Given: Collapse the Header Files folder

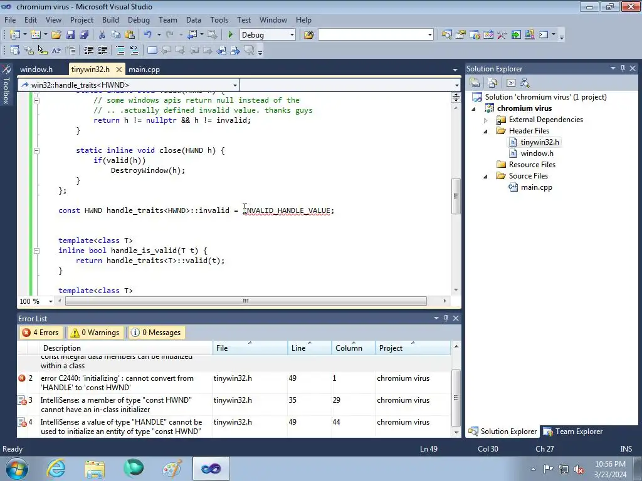Looking at the screenshot, I should click(x=486, y=132).
